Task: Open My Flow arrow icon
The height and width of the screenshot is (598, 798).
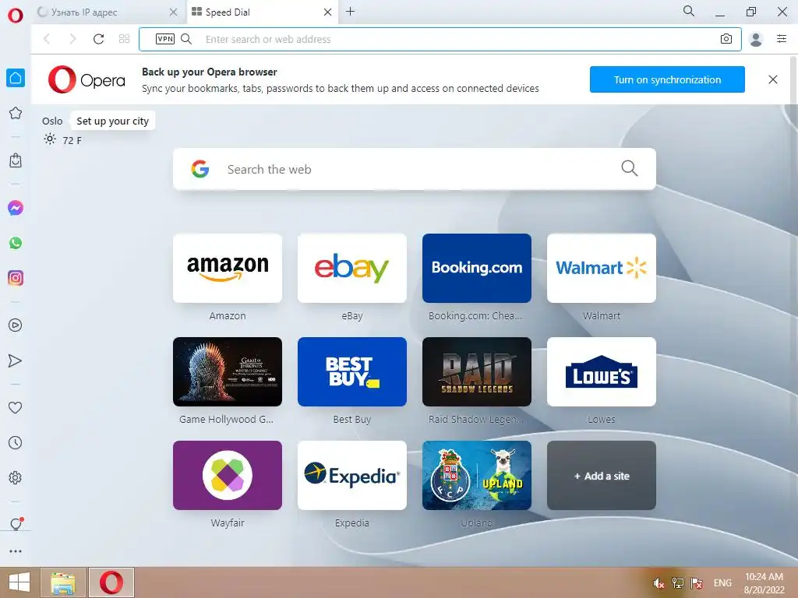Action: point(16,361)
